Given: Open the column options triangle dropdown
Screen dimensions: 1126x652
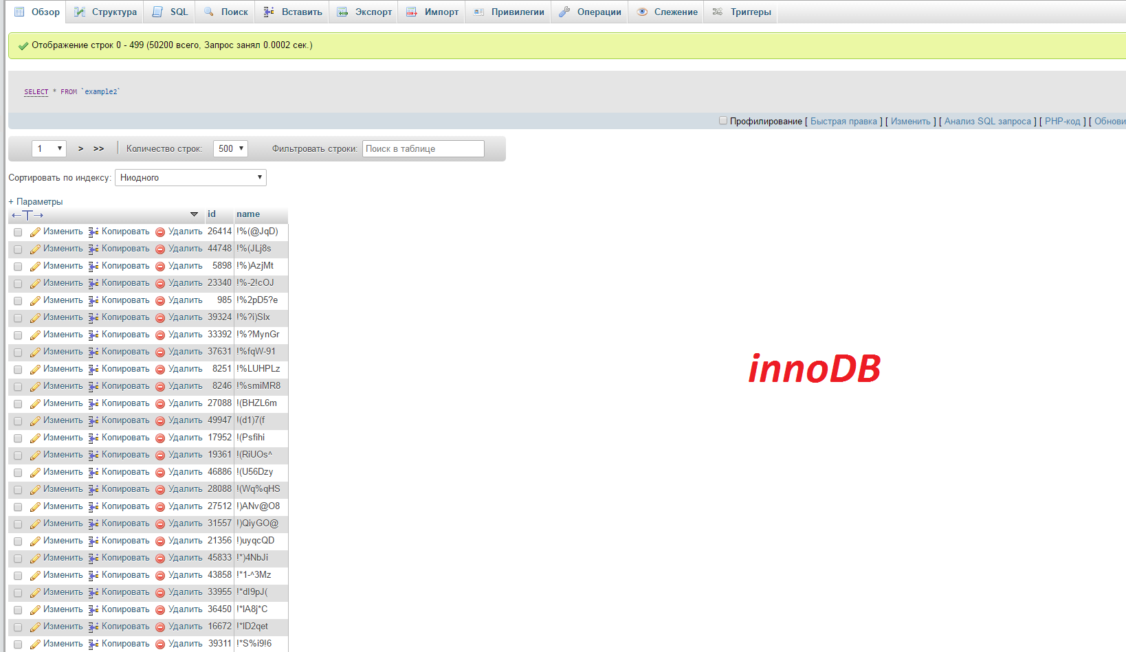Looking at the screenshot, I should coord(194,214).
